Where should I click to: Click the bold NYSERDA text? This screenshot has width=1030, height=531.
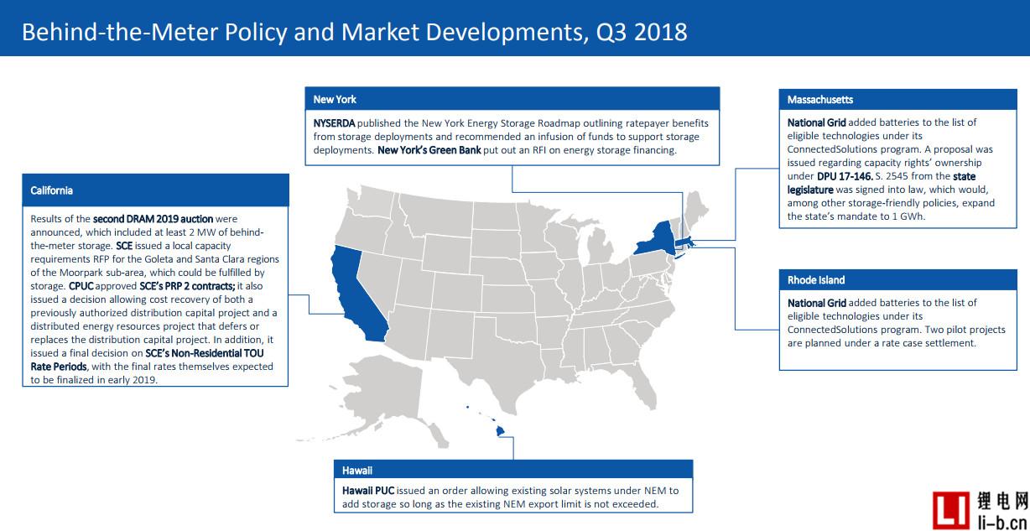point(334,122)
